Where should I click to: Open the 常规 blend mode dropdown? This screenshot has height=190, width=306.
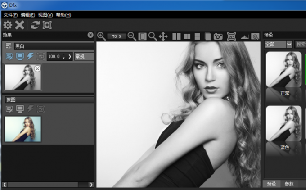[x=84, y=57]
